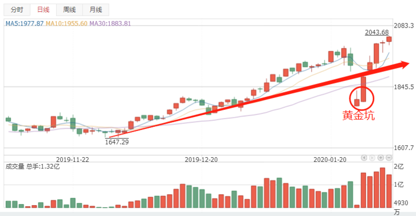Click the MA10 moving average label

tap(66, 23)
